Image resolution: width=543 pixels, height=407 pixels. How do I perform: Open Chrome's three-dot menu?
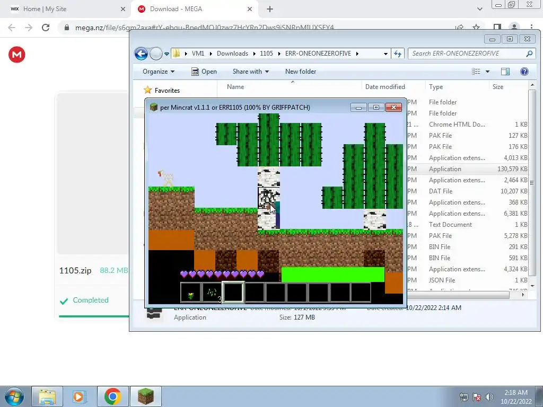tap(531, 28)
